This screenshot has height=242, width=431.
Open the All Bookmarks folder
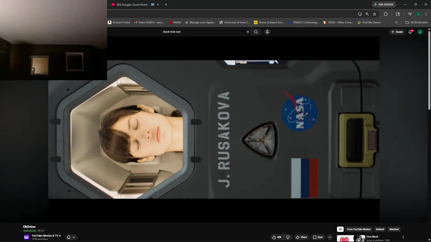417,23
